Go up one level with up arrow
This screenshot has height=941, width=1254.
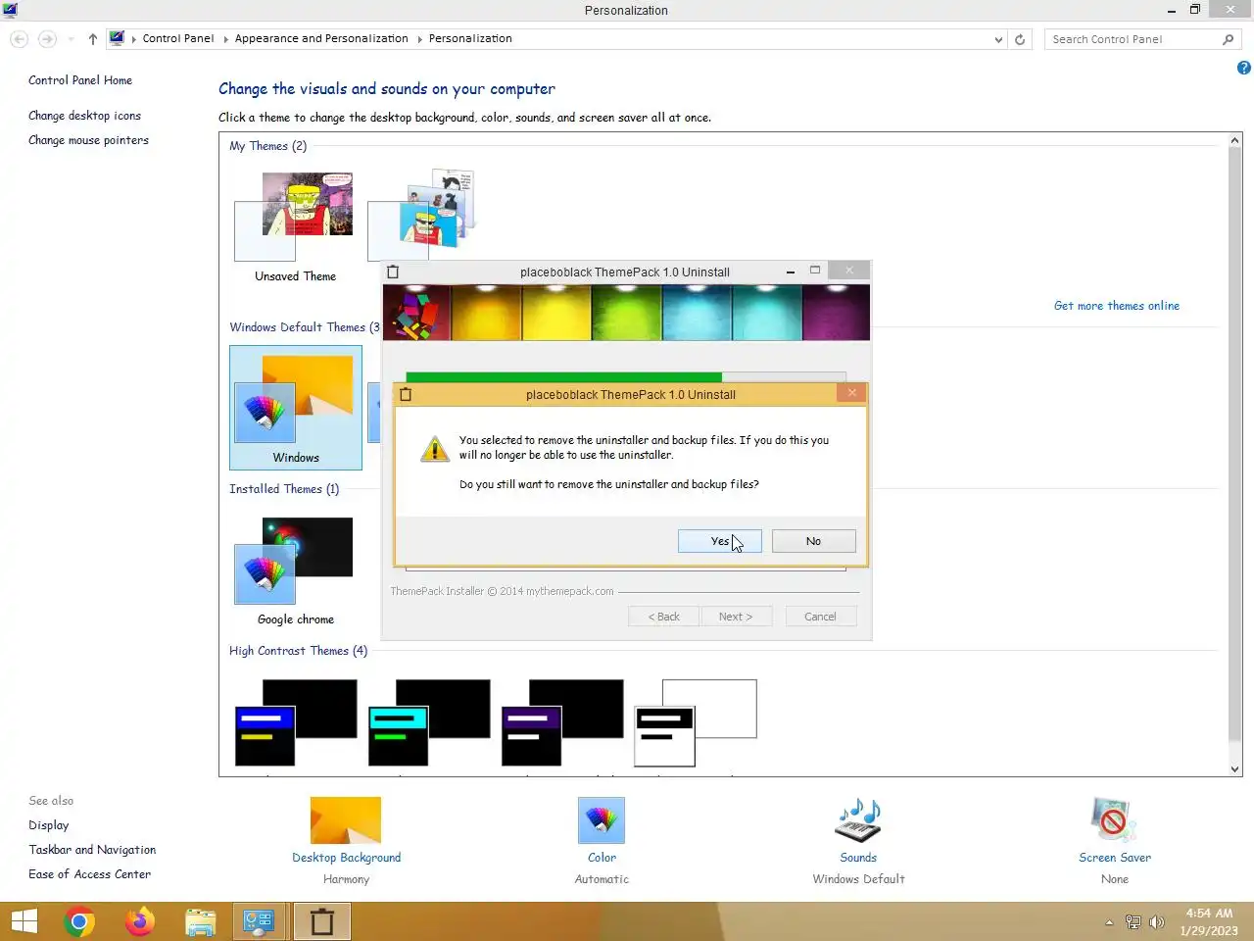[x=92, y=39]
